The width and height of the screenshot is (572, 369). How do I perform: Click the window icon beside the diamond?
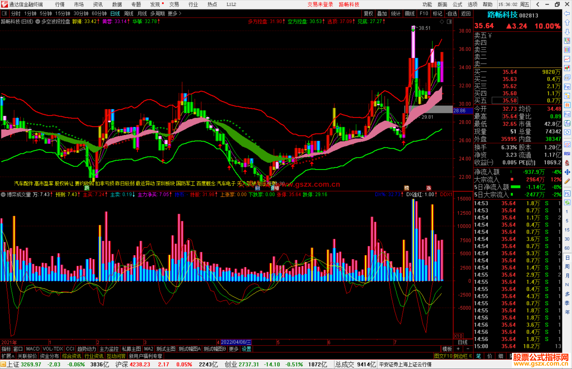(449, 22)
